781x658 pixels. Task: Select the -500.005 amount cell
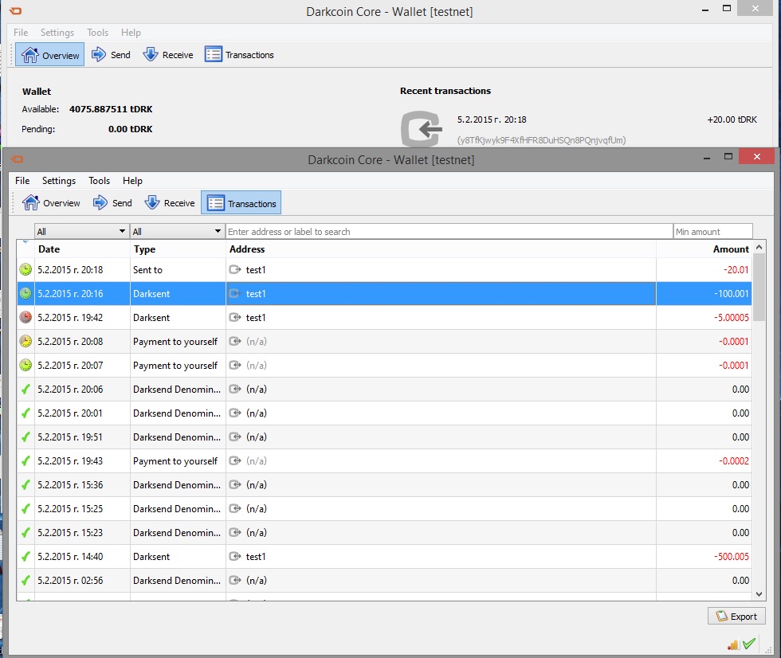(x=704, y=557)
